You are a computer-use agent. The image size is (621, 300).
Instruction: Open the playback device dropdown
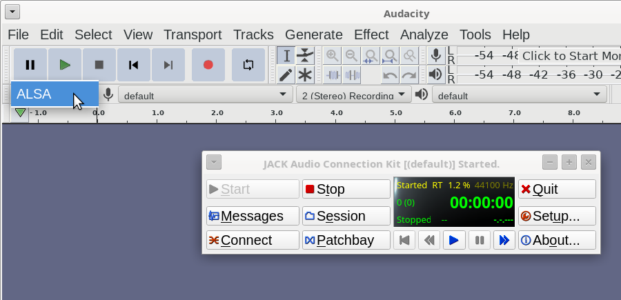click(519, 95)
